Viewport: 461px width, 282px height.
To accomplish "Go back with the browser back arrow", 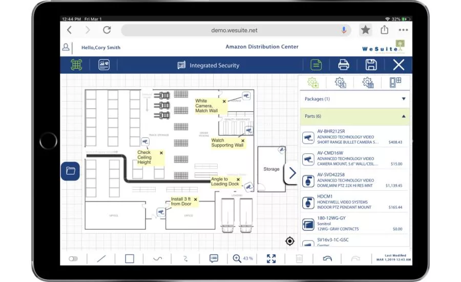I will click(69, 30).
